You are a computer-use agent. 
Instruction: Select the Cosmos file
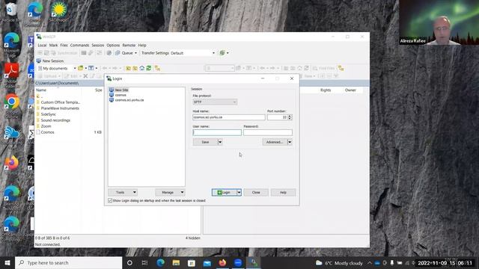[x=45, y=132]
